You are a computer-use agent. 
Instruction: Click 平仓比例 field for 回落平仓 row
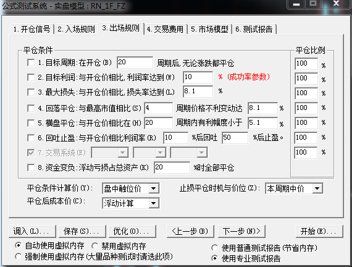pos(306,108)
